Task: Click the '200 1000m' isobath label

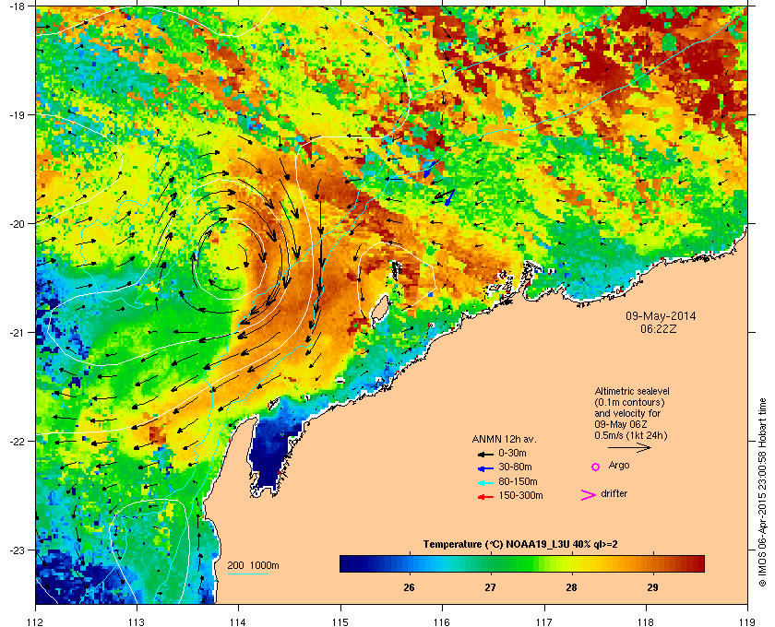Action: [253, 566]
